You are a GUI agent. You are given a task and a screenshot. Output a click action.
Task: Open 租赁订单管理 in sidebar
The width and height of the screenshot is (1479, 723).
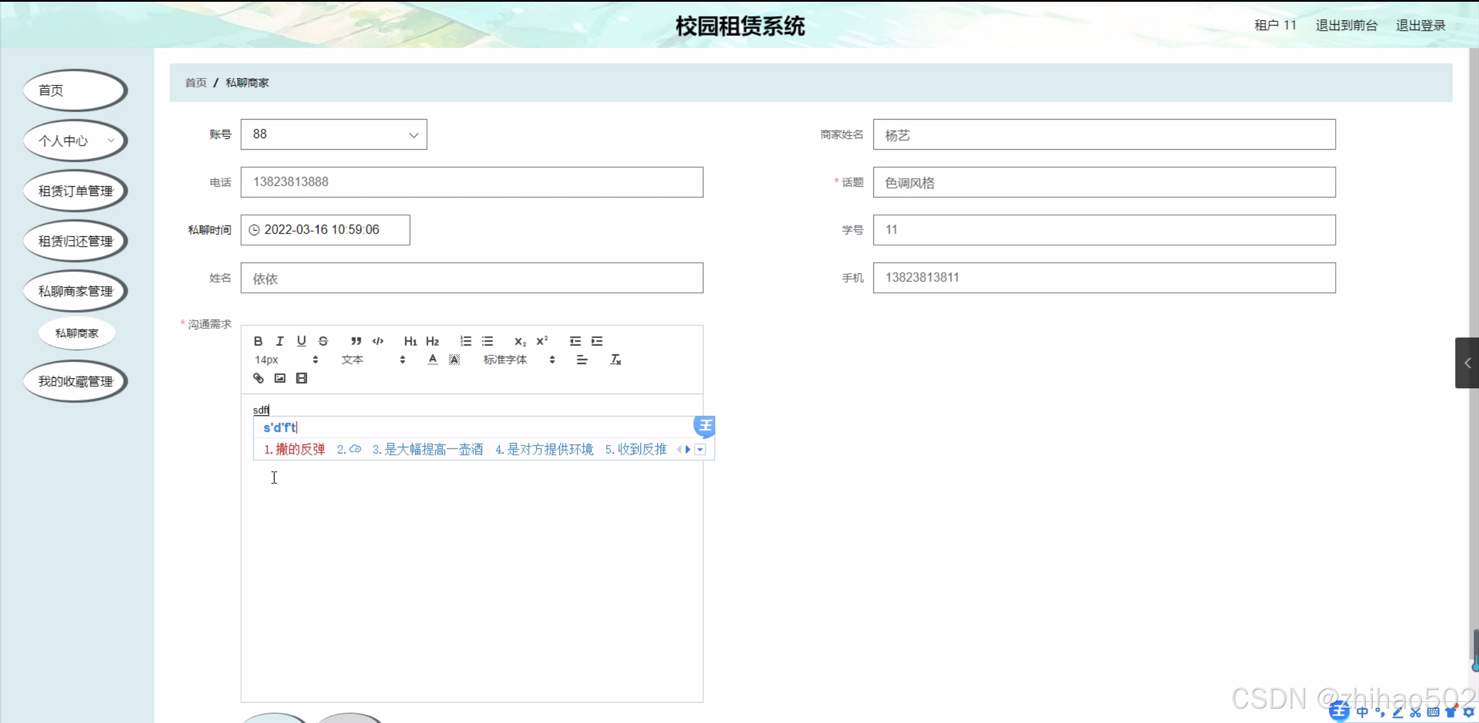coord(75,191)
